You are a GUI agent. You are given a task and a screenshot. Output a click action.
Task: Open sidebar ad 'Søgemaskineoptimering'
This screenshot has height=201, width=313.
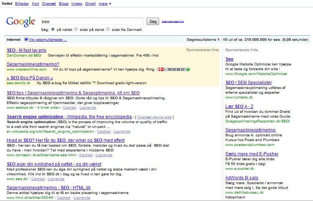coord(250,130)
